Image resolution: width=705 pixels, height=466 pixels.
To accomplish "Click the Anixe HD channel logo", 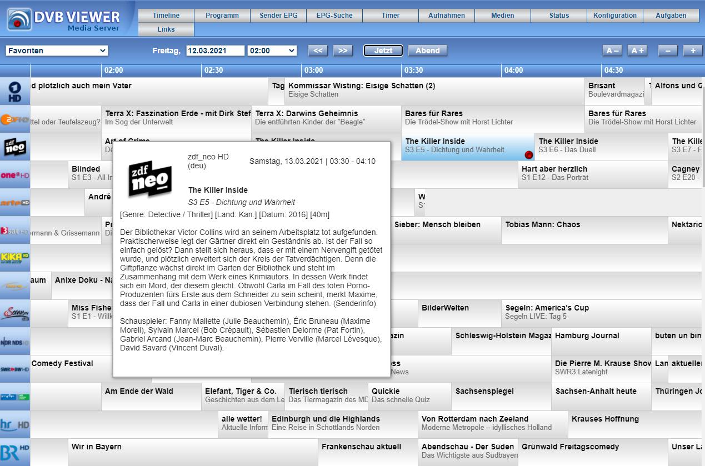I will (14, 285).
